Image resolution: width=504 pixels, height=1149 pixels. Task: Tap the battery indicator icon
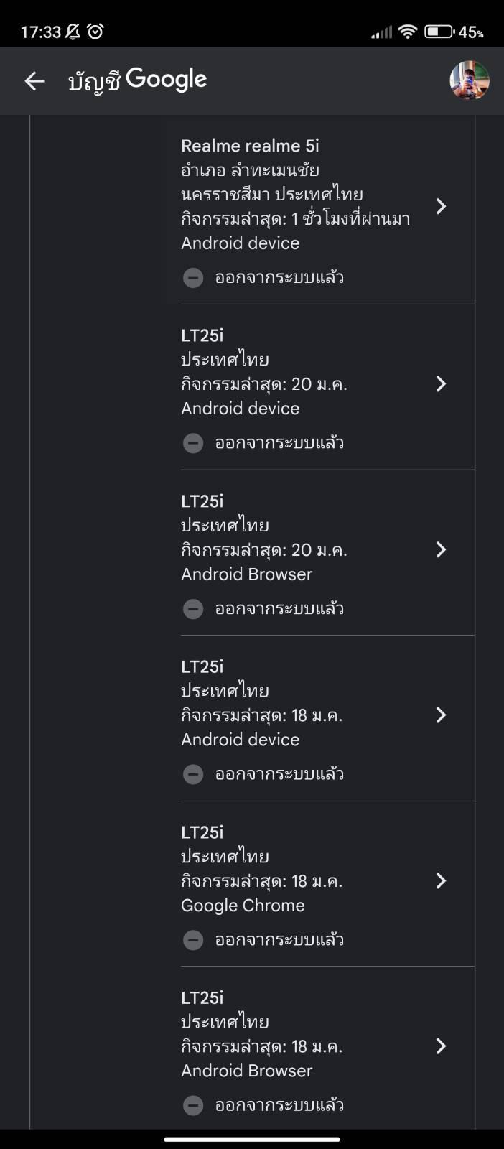click(439, 32)
